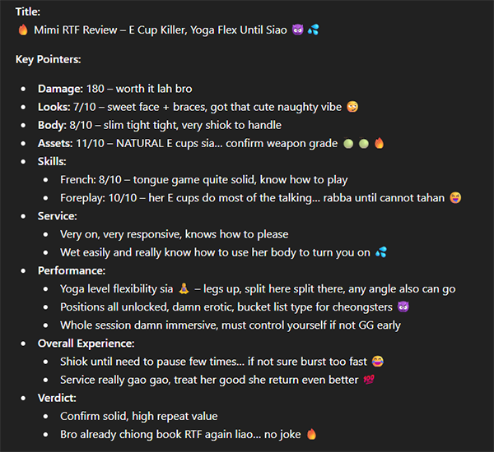Click the 'Key Pointers:' heading

49,59
